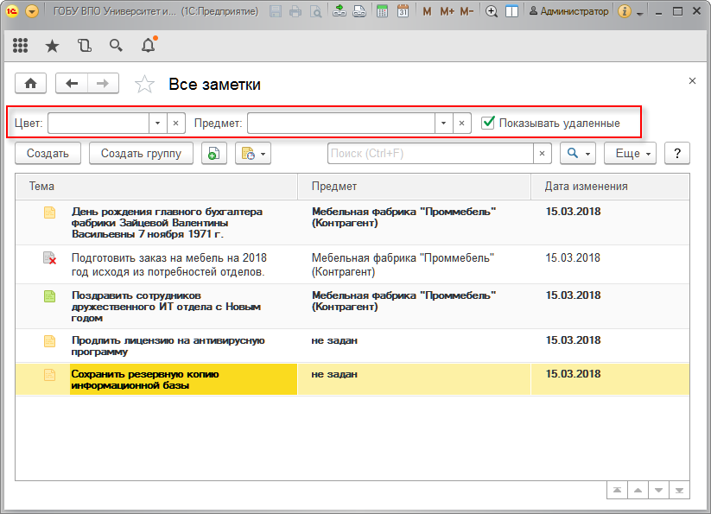Select the Поздравить сотрудников note
The width and height of the screenshot is (711, 514).
point(352,307)
